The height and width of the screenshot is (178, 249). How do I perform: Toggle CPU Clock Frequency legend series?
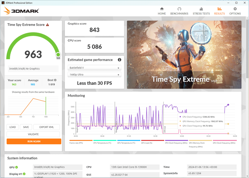pyautogui.click(x=176, y=142)
